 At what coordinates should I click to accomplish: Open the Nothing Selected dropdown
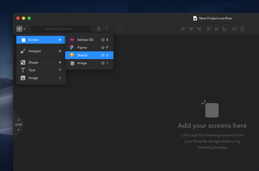[x=61, y=29]
